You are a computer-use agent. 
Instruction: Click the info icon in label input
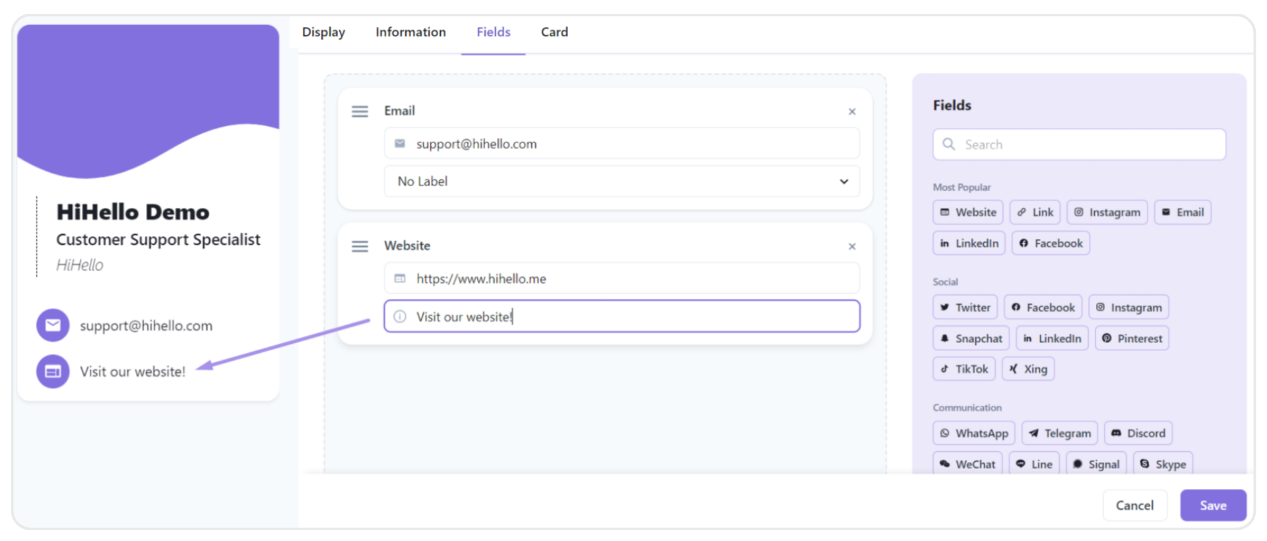coord(400,317)
